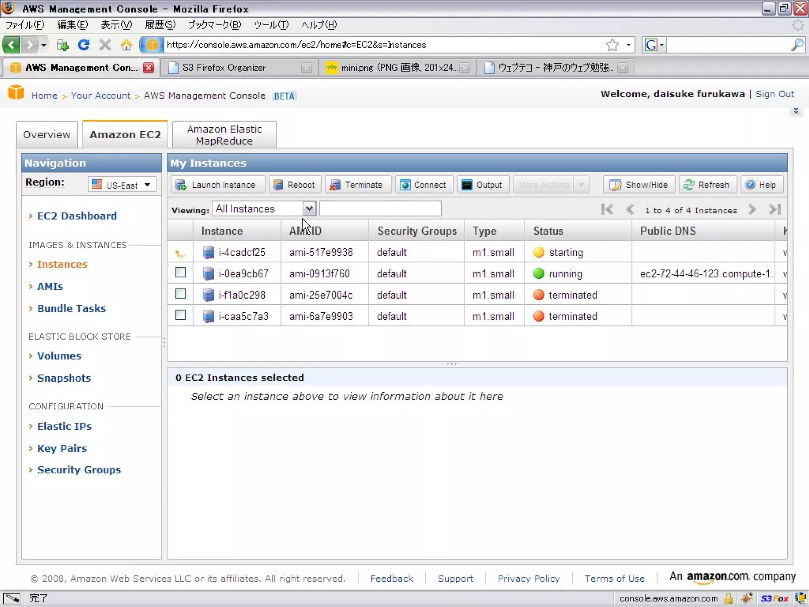Open the Region US-East dropdown
The image size is (809, 607).
pyautogui.click(x=122, y=185)
